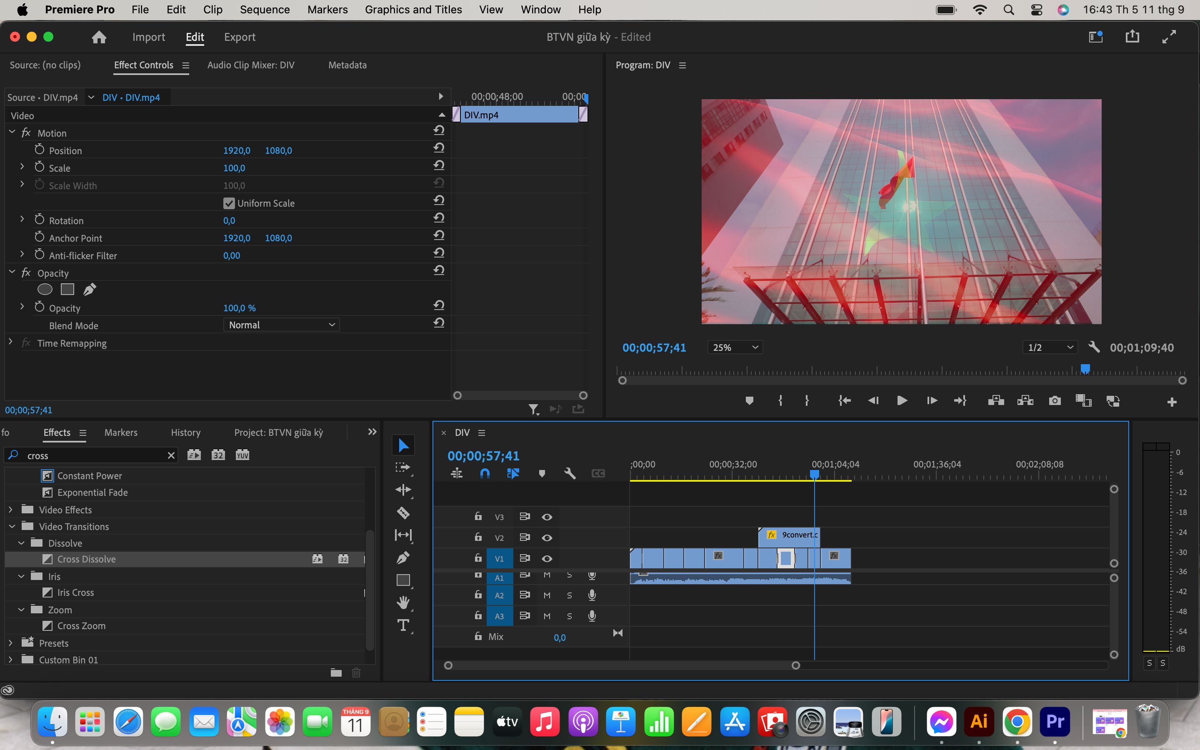1200x750 pixels.
Task: Open the Import workspace
Action: click(148, 37)
